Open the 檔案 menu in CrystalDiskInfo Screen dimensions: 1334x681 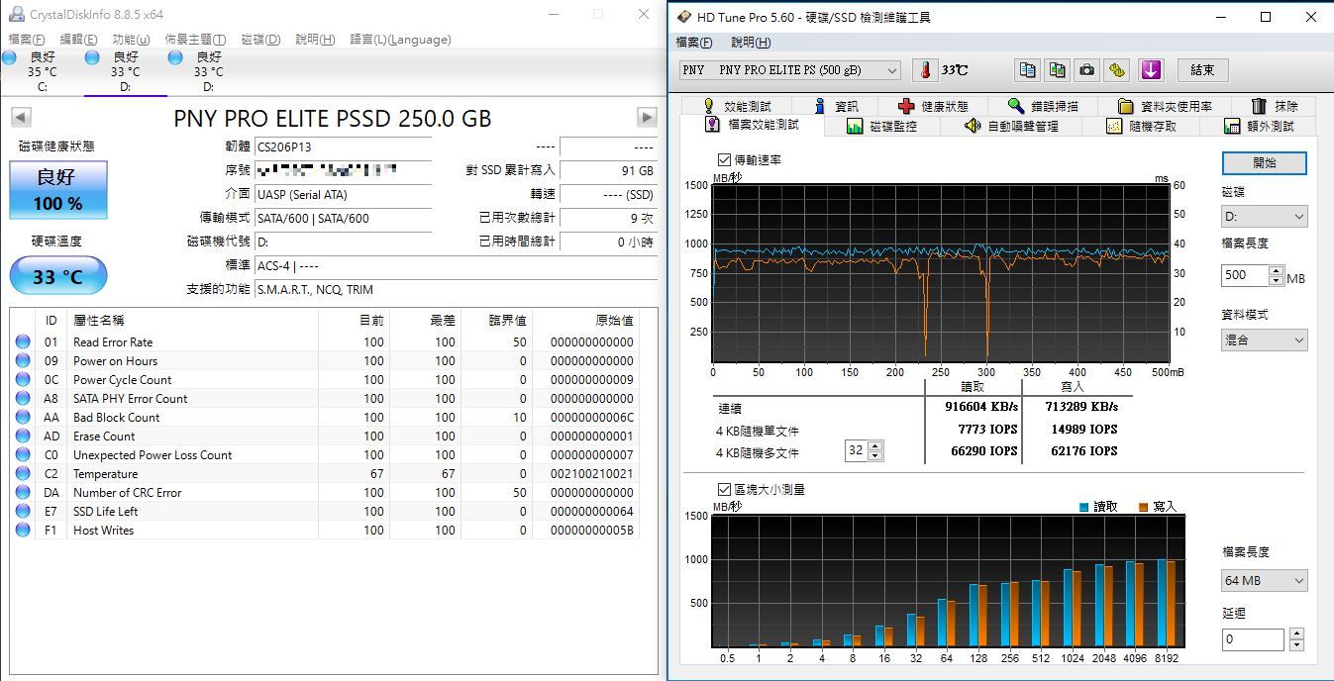pos(27,40)
